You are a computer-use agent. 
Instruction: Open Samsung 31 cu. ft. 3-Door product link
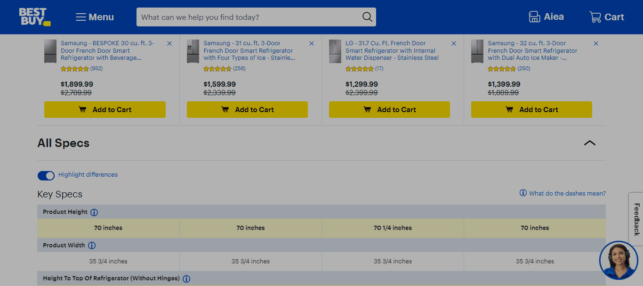(249, 50)
